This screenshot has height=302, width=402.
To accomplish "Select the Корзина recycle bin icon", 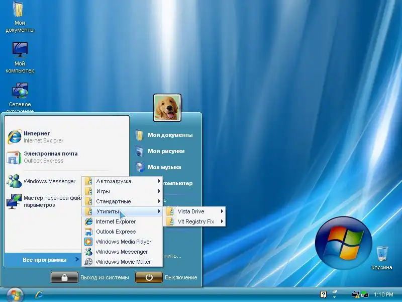I will (x=382, y=257).
